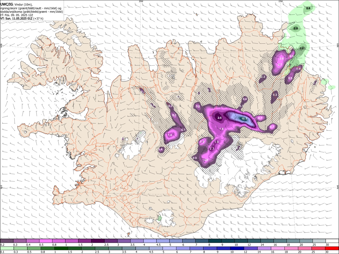
Task: Click the 1.4 value label on map
Action: tap(170, 135)
